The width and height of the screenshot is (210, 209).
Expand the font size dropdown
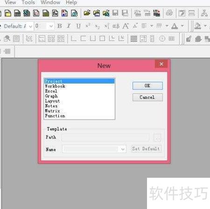(x=51, y=26)
